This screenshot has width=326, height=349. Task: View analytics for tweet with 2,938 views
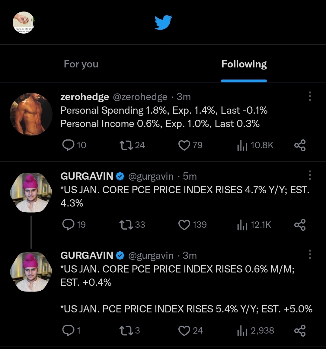pos(242,331)
